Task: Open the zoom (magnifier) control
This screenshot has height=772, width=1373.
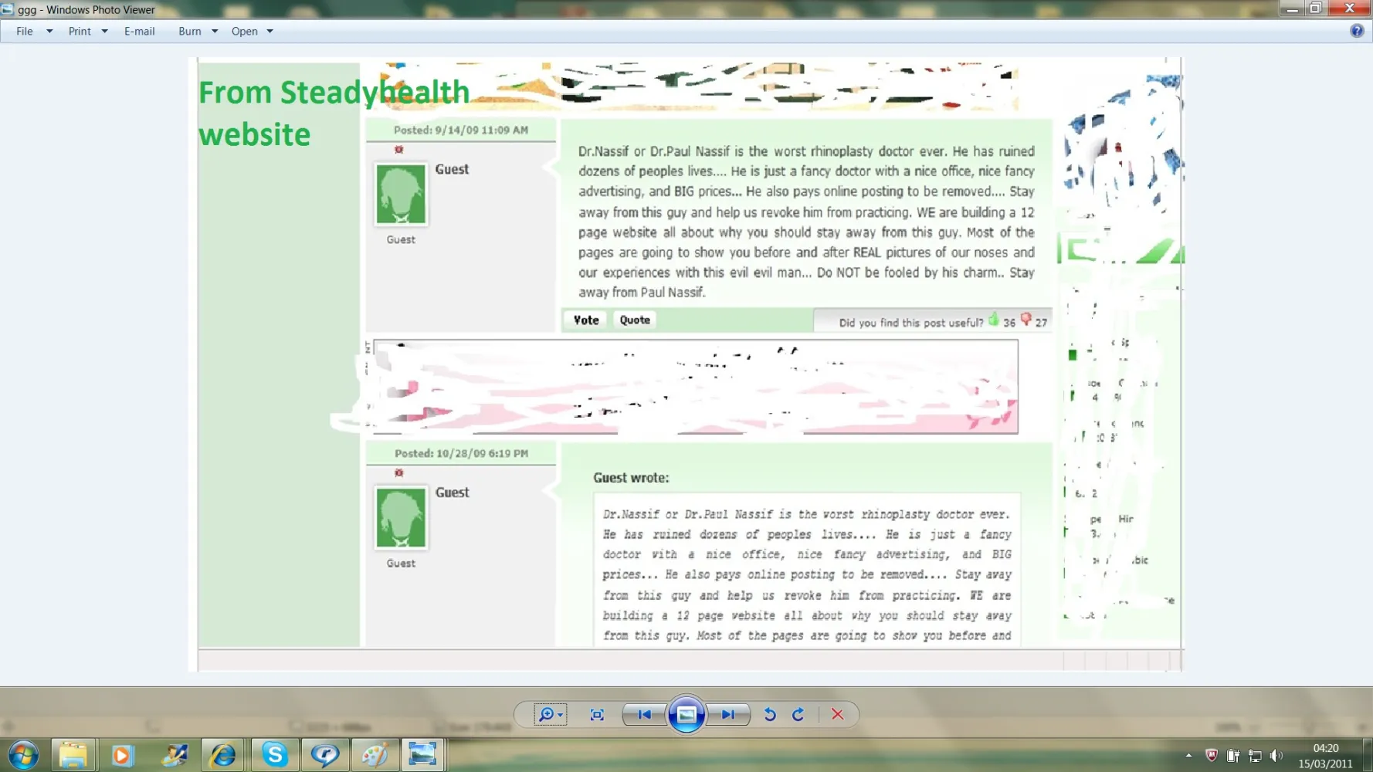Action: point(550,714)
